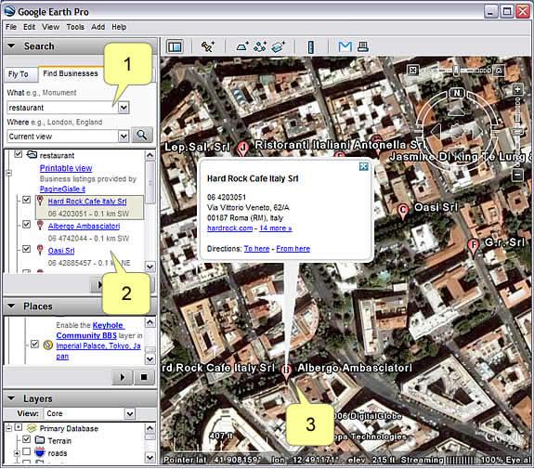Image resolution: width=534 pixels, height=469 pixels.
Task: Add a path from the toolbar
Action: pos(260,46)
